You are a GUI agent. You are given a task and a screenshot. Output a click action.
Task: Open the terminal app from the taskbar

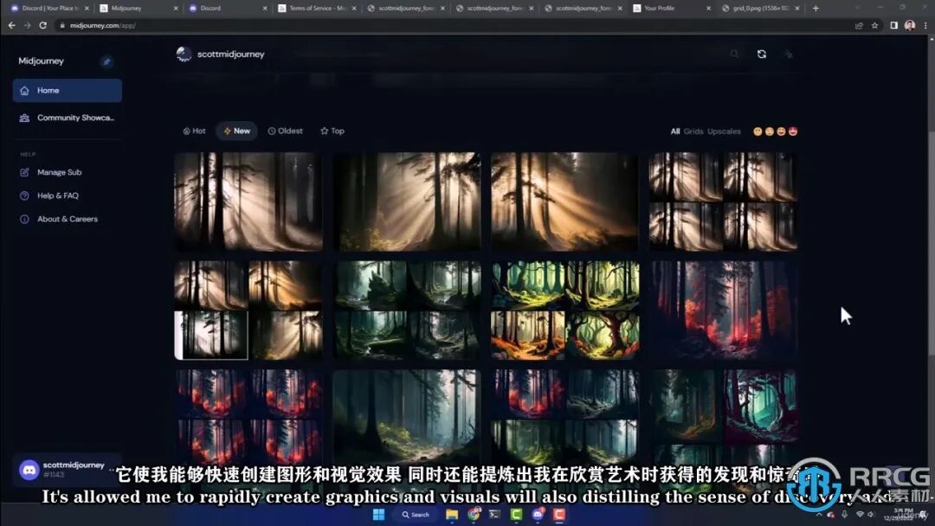[x=495, y=515]
